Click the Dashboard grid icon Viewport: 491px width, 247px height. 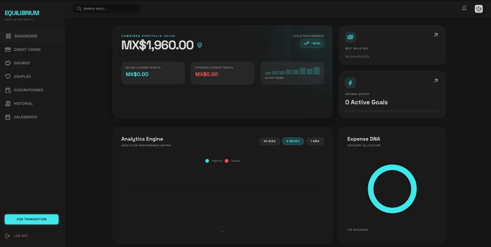8,36
